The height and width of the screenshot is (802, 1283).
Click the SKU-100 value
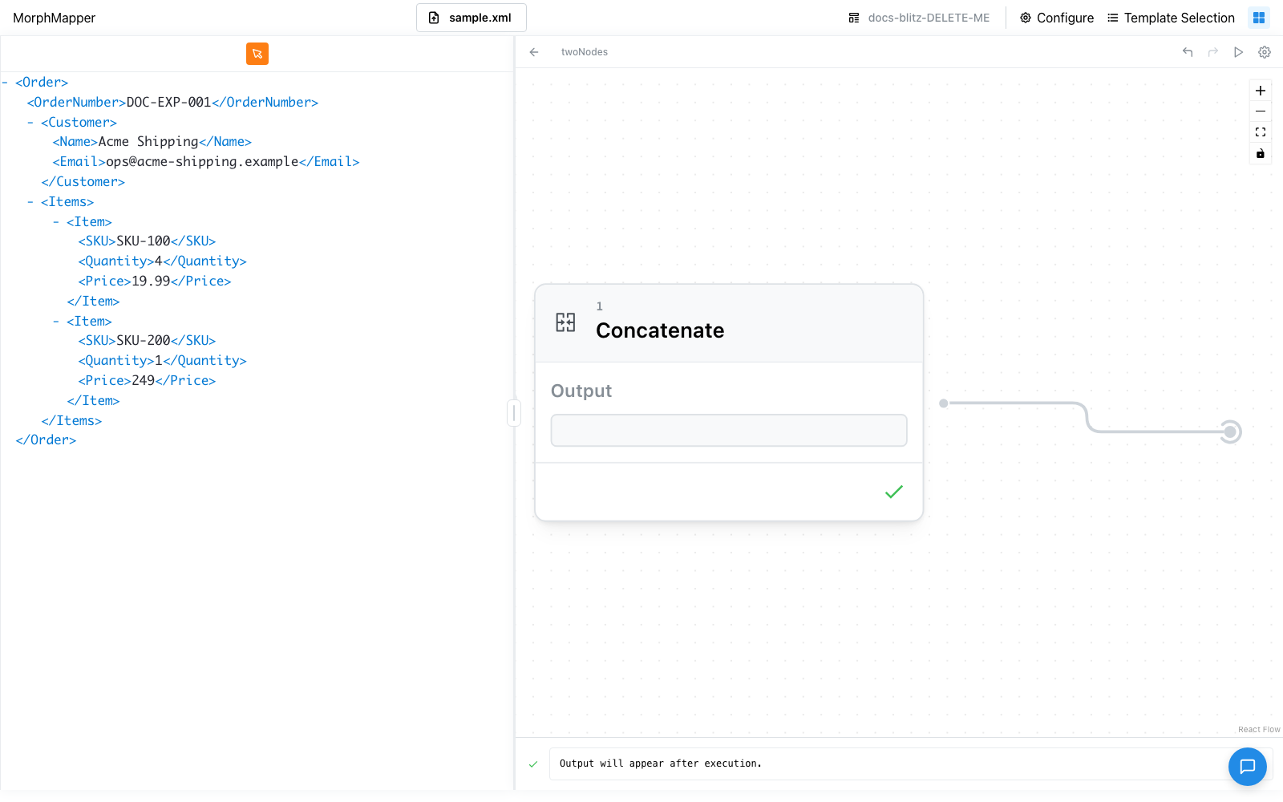144,241
